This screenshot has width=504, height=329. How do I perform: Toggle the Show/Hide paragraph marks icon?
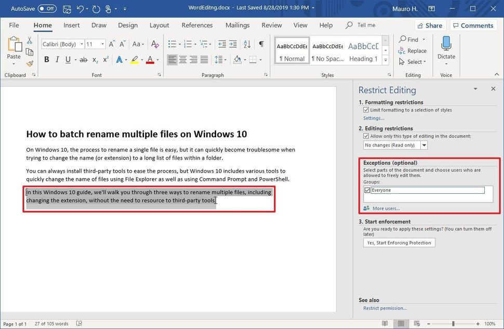(261, 44)
